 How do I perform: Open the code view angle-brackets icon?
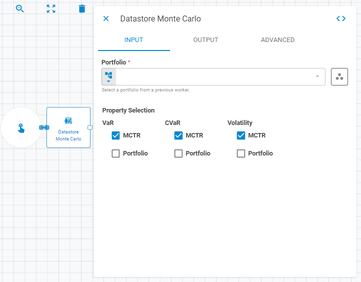[x=341, y=18]
